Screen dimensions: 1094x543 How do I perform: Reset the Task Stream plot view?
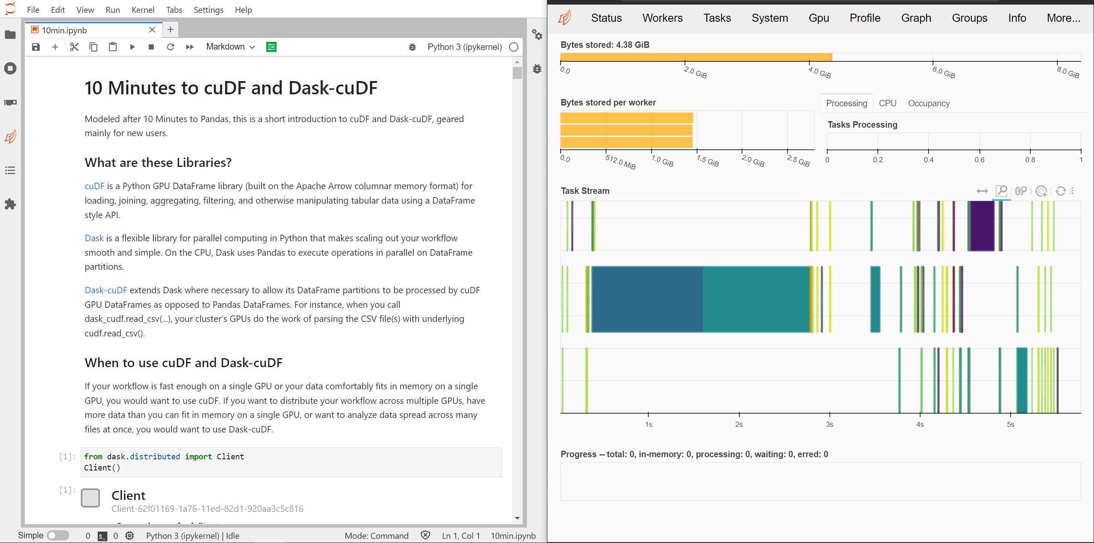pos(1061,191)
